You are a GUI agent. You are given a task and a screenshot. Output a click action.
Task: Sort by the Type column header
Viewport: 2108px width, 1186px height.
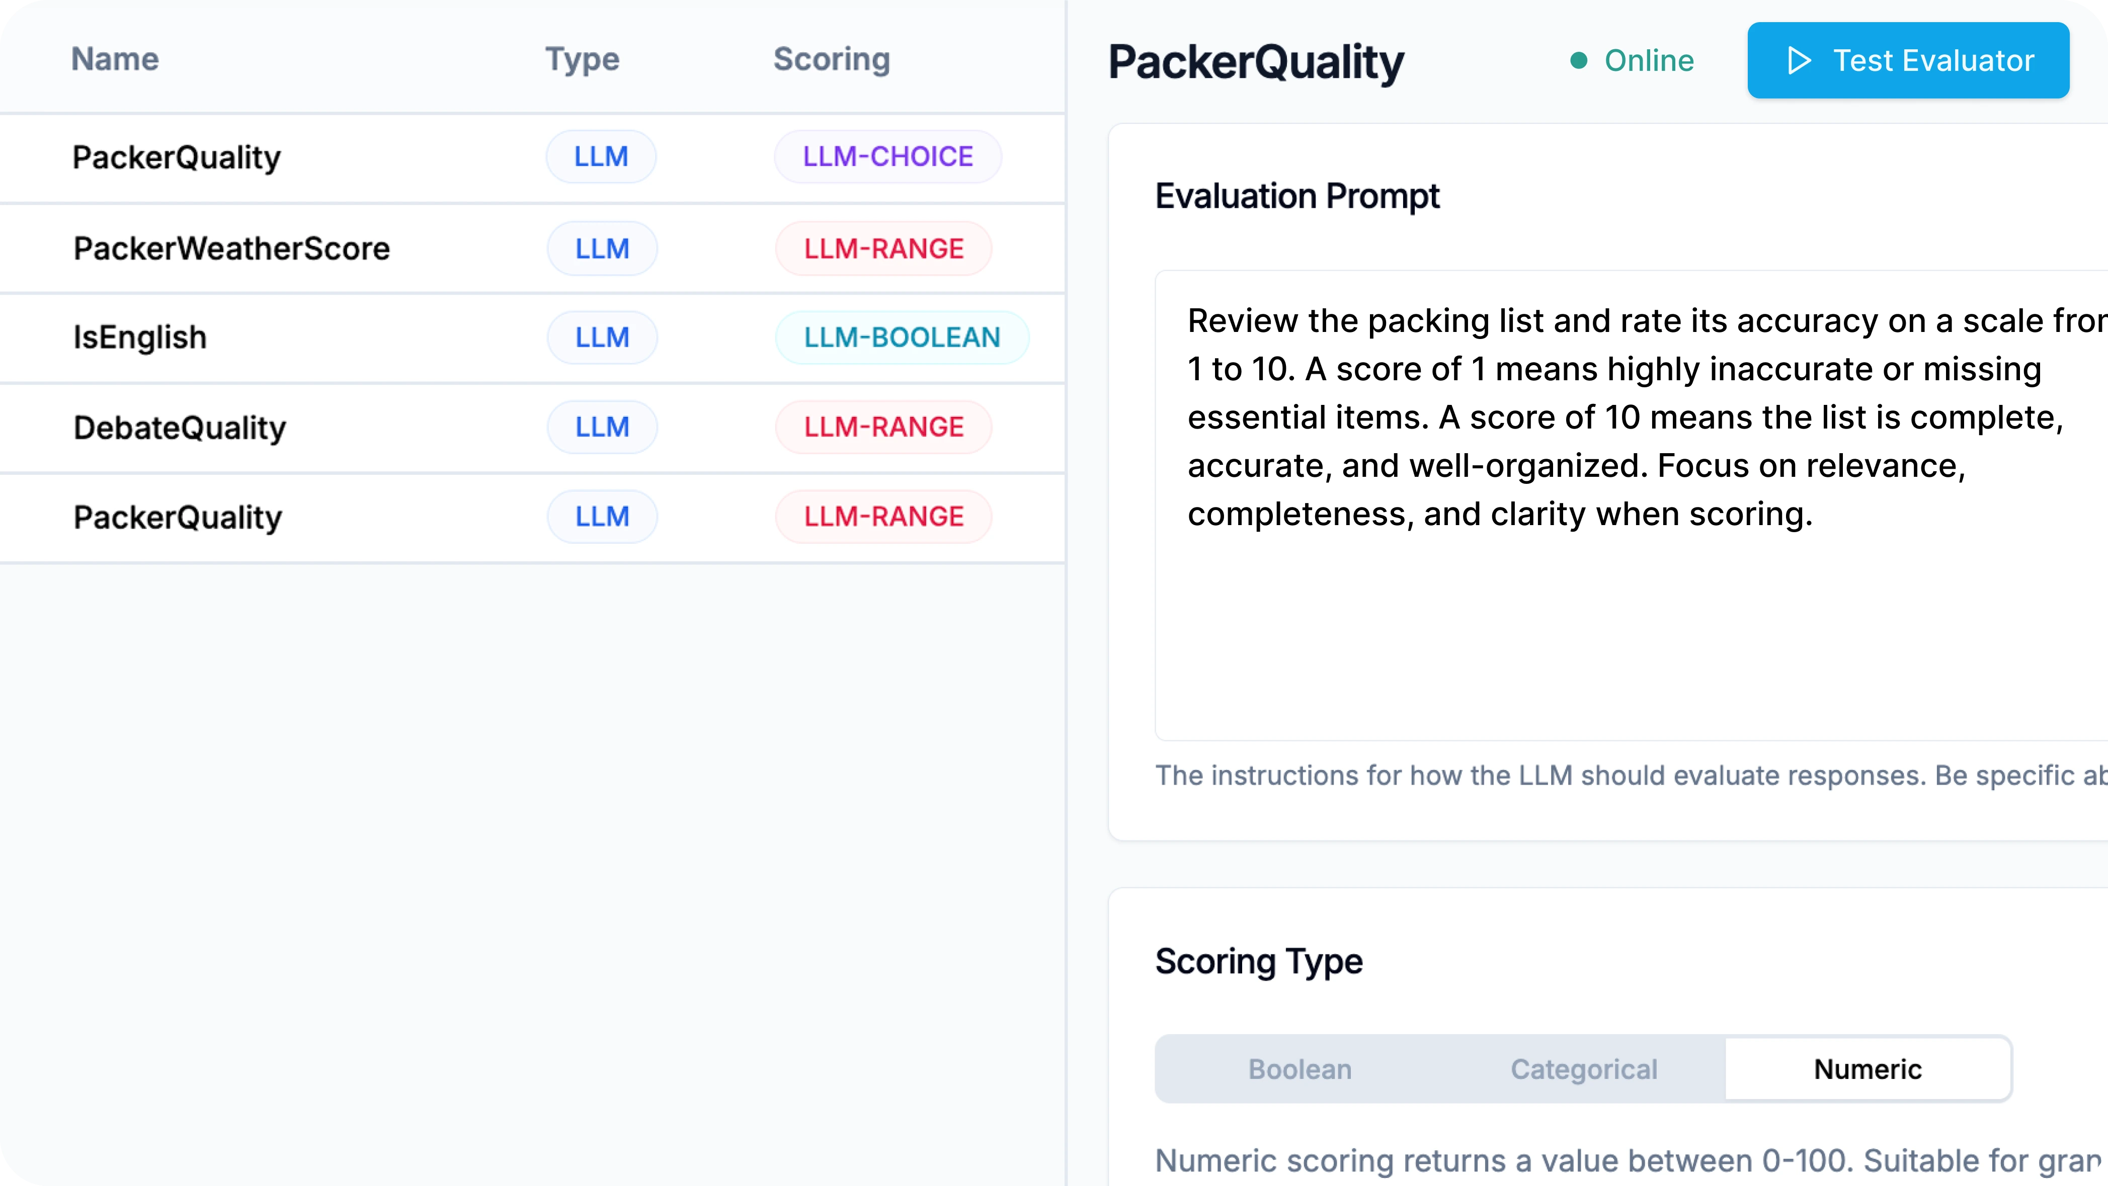point(583,59)
